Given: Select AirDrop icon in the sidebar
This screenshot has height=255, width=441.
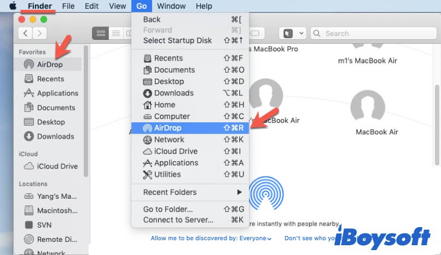Looking at the screenshot, I should (x=28, y=64).
